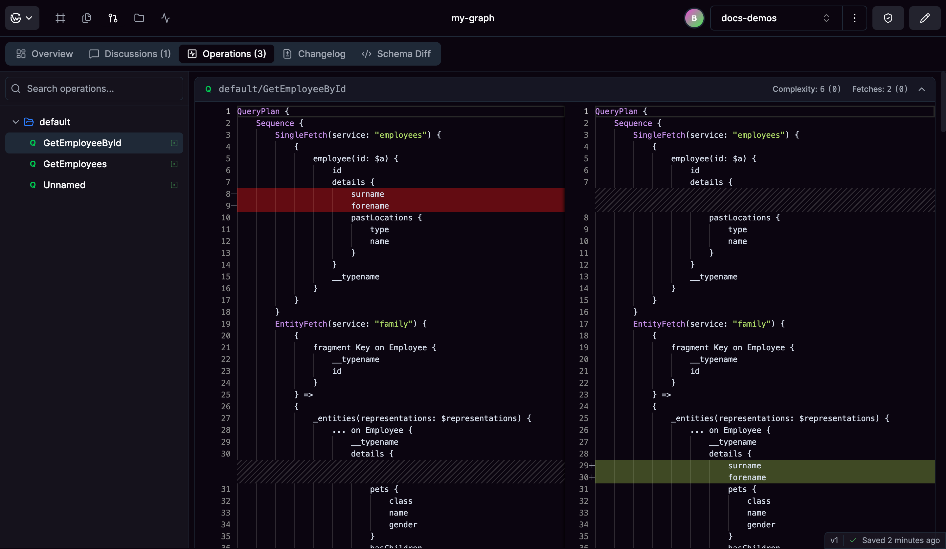The width and height of the screenshot is (946, 549).
Task: Toggle status marker beside GetEmployeeById
Action: (174, 143)
